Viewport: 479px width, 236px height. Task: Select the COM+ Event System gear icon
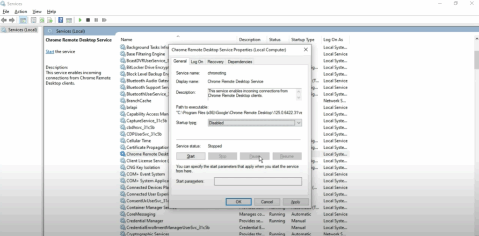pos(123,174)
